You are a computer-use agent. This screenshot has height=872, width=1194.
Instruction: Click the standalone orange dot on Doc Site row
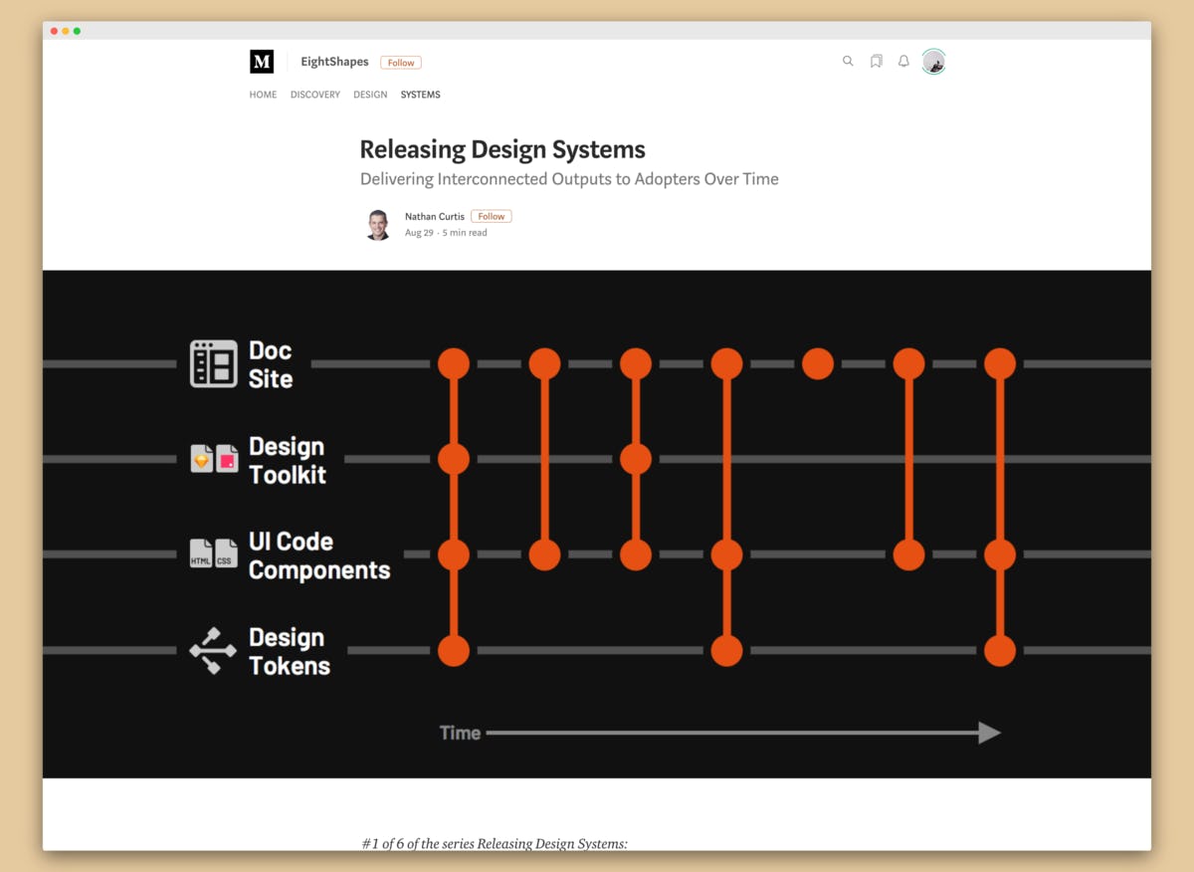click(818, 363)
